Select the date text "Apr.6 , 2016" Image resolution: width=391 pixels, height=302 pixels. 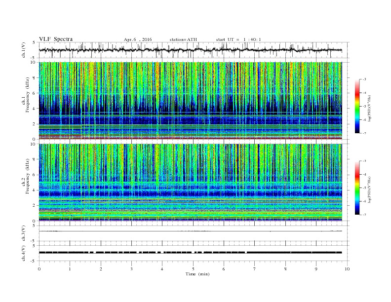[x=138, y=39]
